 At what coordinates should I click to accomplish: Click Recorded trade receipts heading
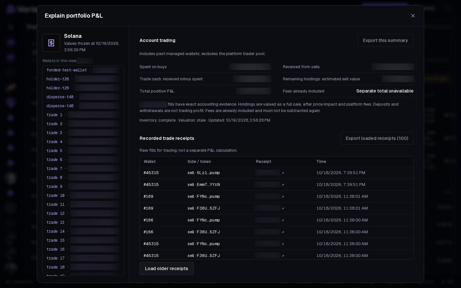point(167,138)
